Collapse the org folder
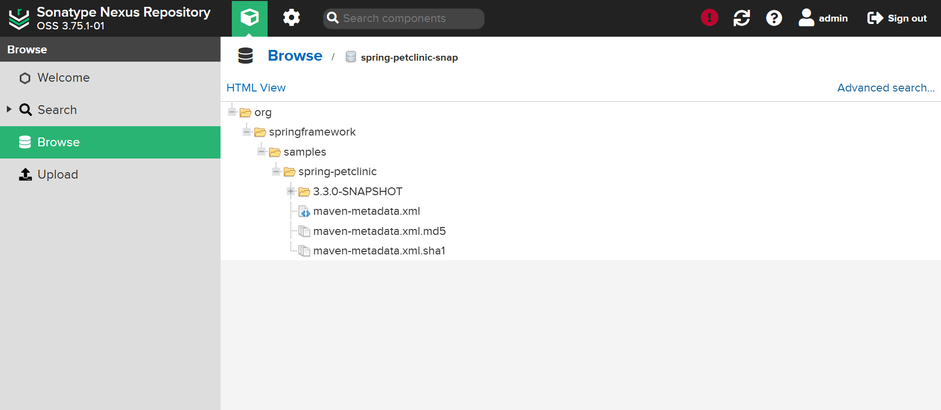Viewport: 941px width, 410px height. [232, 112]
